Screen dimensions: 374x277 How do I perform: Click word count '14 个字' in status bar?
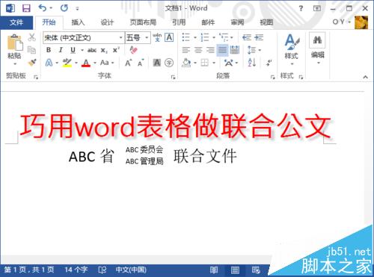76,270
